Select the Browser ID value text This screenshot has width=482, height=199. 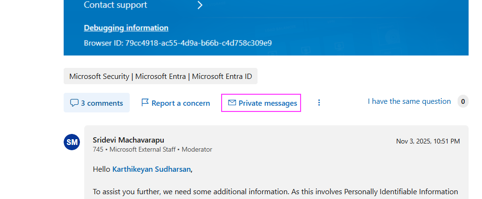pyautogui.click(x=198, y=43)
